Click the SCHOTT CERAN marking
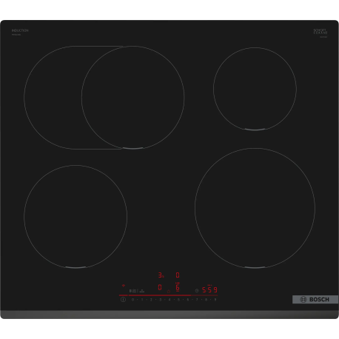Image resolution: width=339 pixels, height=339 pixels. (320, 31)
